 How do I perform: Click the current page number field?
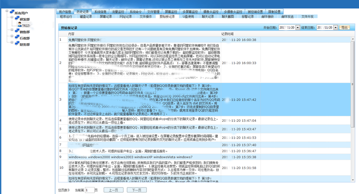point(90,190)
